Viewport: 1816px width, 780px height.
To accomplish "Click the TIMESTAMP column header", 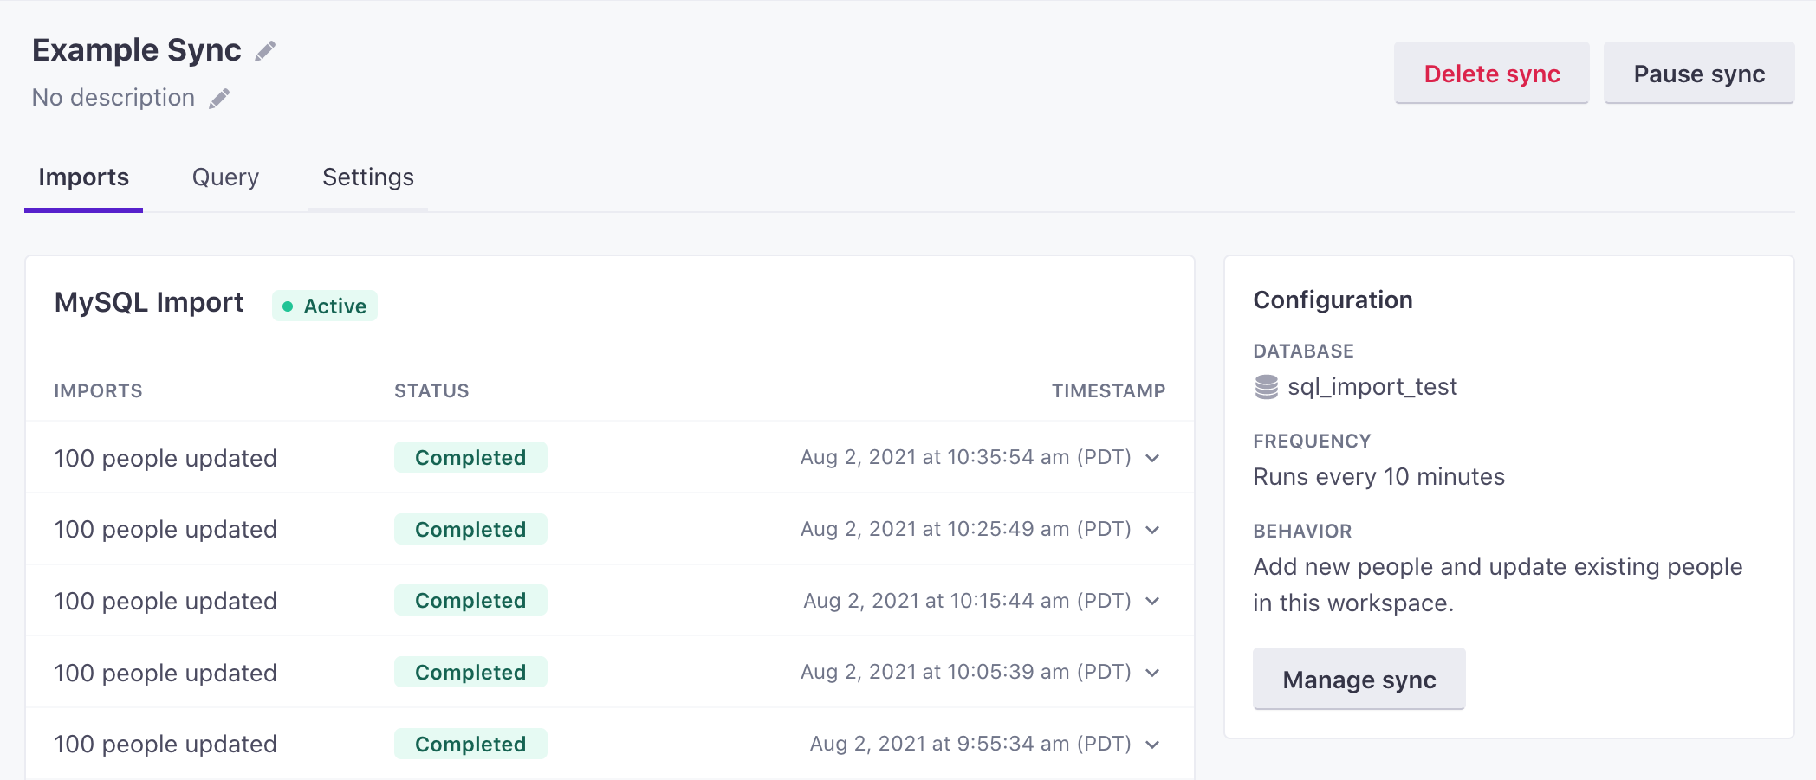I will click(x=1108, y=390).
